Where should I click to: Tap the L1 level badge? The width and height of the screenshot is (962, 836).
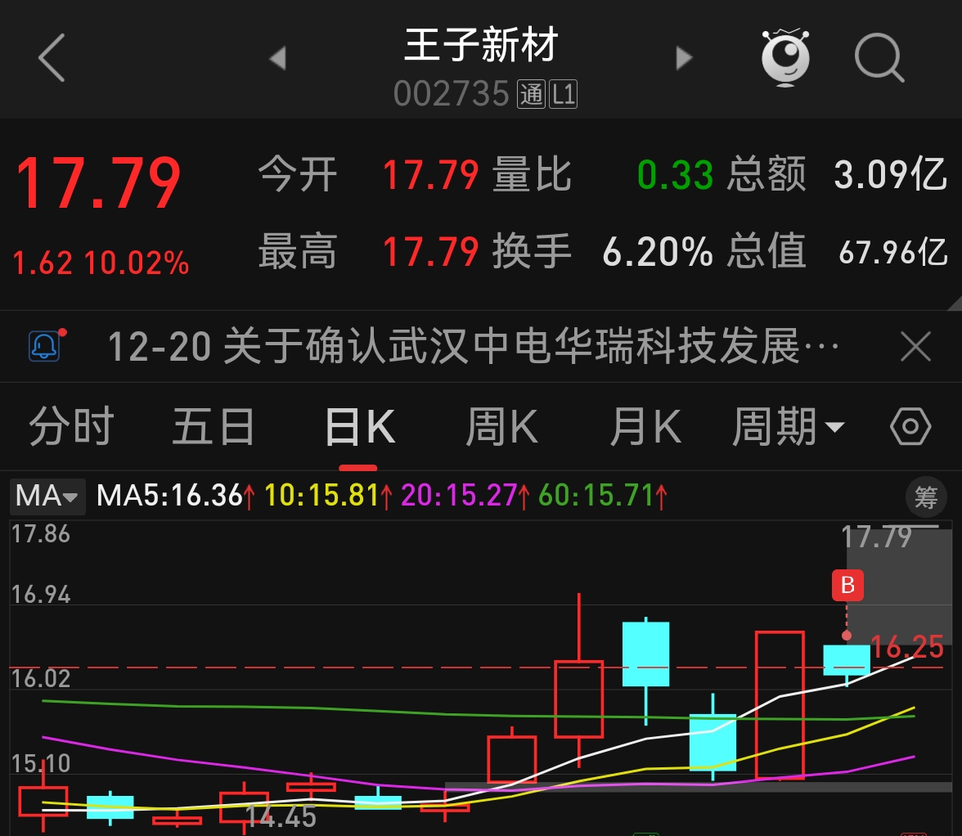[563, 95]
